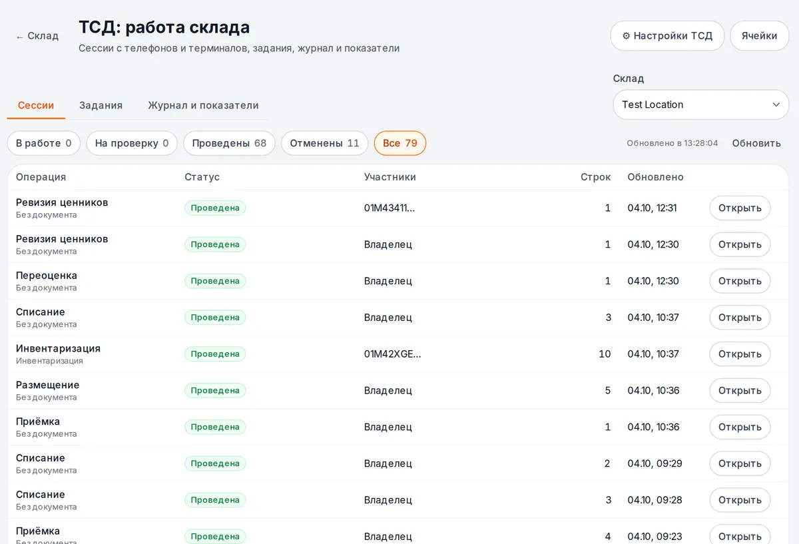Click Проведена status badge in Переоценка row
Screen dimensions: 799x544
click(215, 281)
